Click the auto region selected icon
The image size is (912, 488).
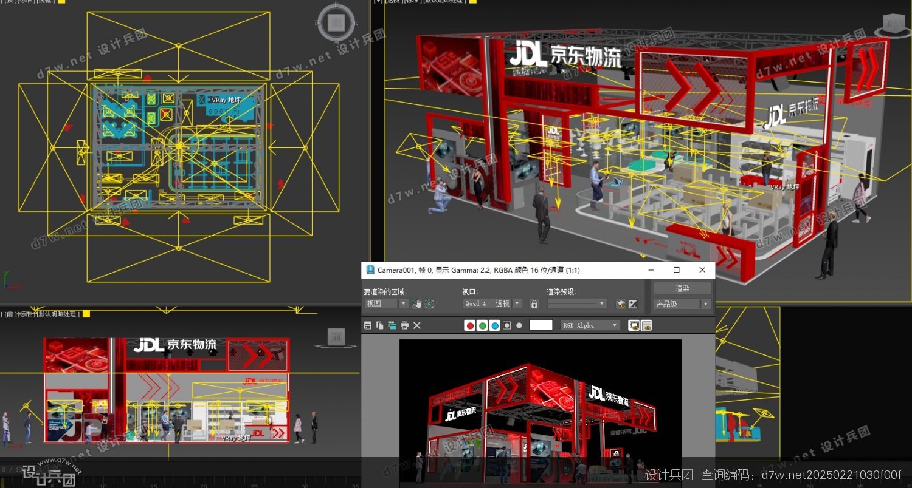click(429, 303)
